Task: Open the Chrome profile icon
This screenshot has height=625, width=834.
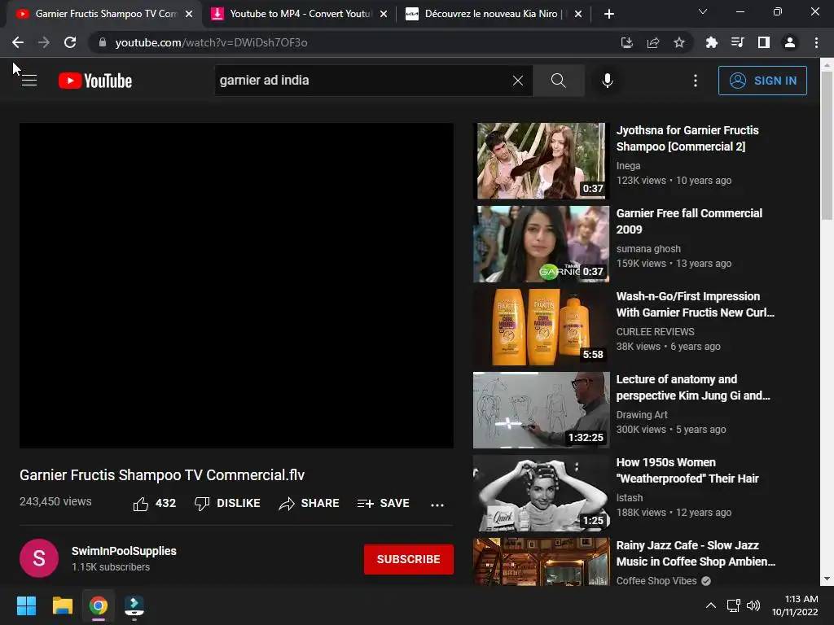Action: pyautogui.click(x=790, y=42)
